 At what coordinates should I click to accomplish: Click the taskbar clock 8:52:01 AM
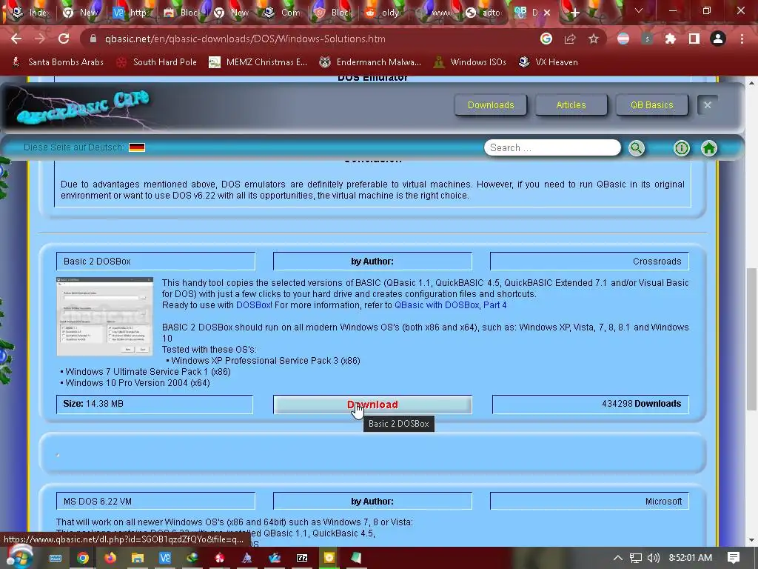pyautogui.click(x=691, y=558)
